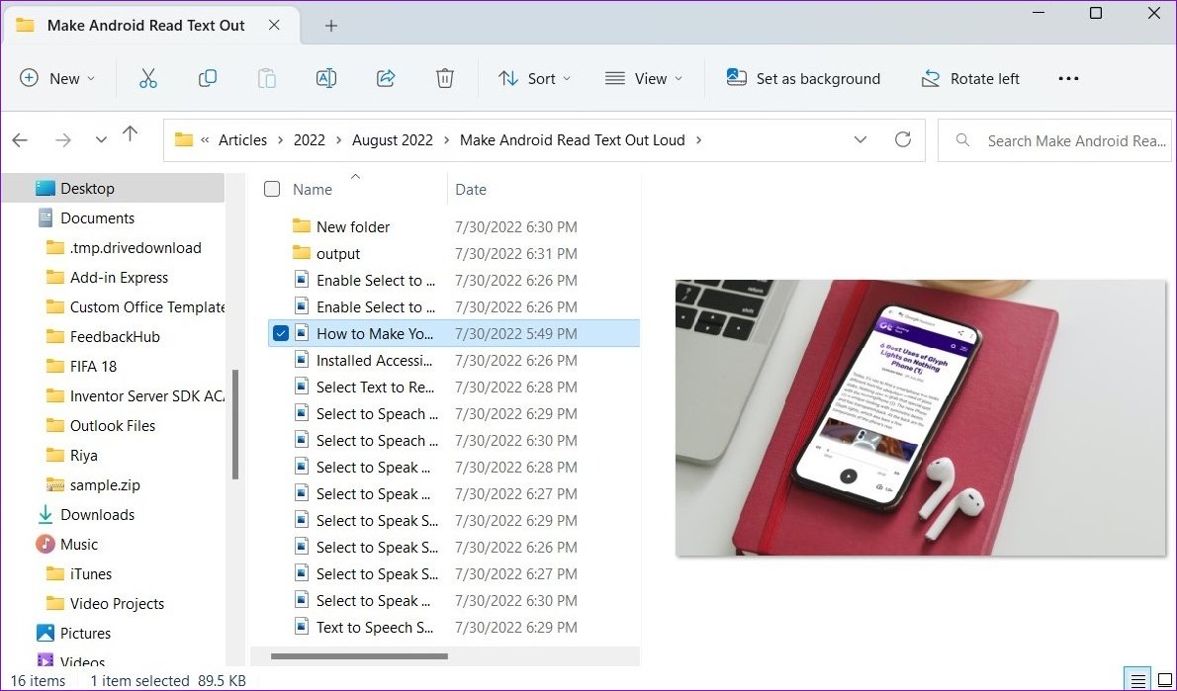The image size is (1177, 691).
Task: Open the Sort dropdown menu
Action: point(534,79)
